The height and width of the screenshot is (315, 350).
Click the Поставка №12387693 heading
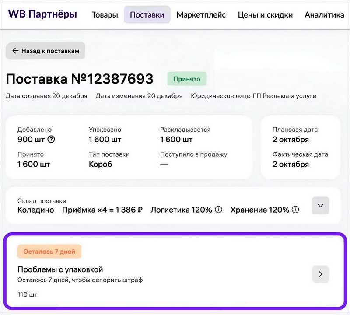[80, 79]
